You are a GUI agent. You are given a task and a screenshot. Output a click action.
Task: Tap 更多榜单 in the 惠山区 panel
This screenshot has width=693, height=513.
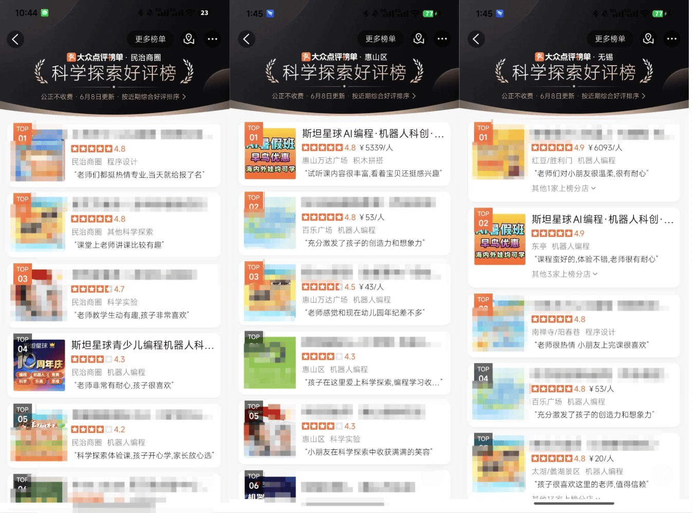[x=381, y=39]
